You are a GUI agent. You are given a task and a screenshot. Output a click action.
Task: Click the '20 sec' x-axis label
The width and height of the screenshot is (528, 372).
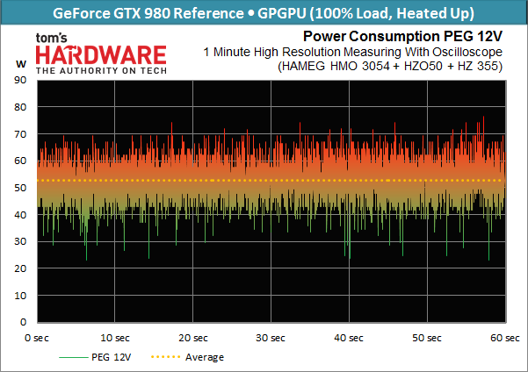193,338
